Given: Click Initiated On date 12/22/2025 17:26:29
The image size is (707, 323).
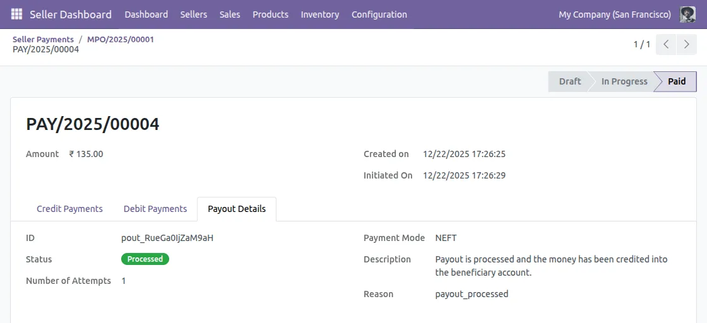Looking at the screenshot, I should [x=464, y=175].
